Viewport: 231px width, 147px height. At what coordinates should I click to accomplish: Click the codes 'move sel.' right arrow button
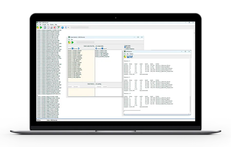77,48
